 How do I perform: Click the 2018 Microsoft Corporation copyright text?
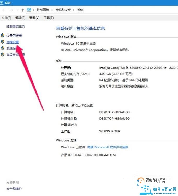95,50
